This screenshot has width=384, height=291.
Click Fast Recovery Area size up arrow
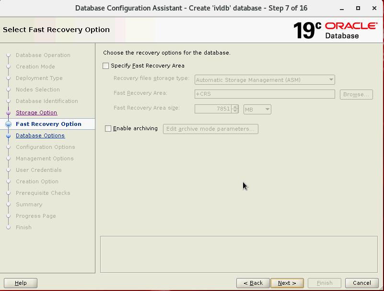tap(235, 107)
